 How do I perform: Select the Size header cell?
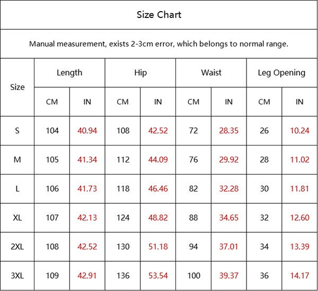[17, 87]
